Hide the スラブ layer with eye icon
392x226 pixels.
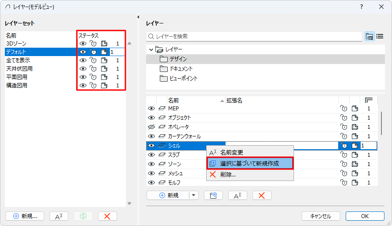click(x=151, y=155)
